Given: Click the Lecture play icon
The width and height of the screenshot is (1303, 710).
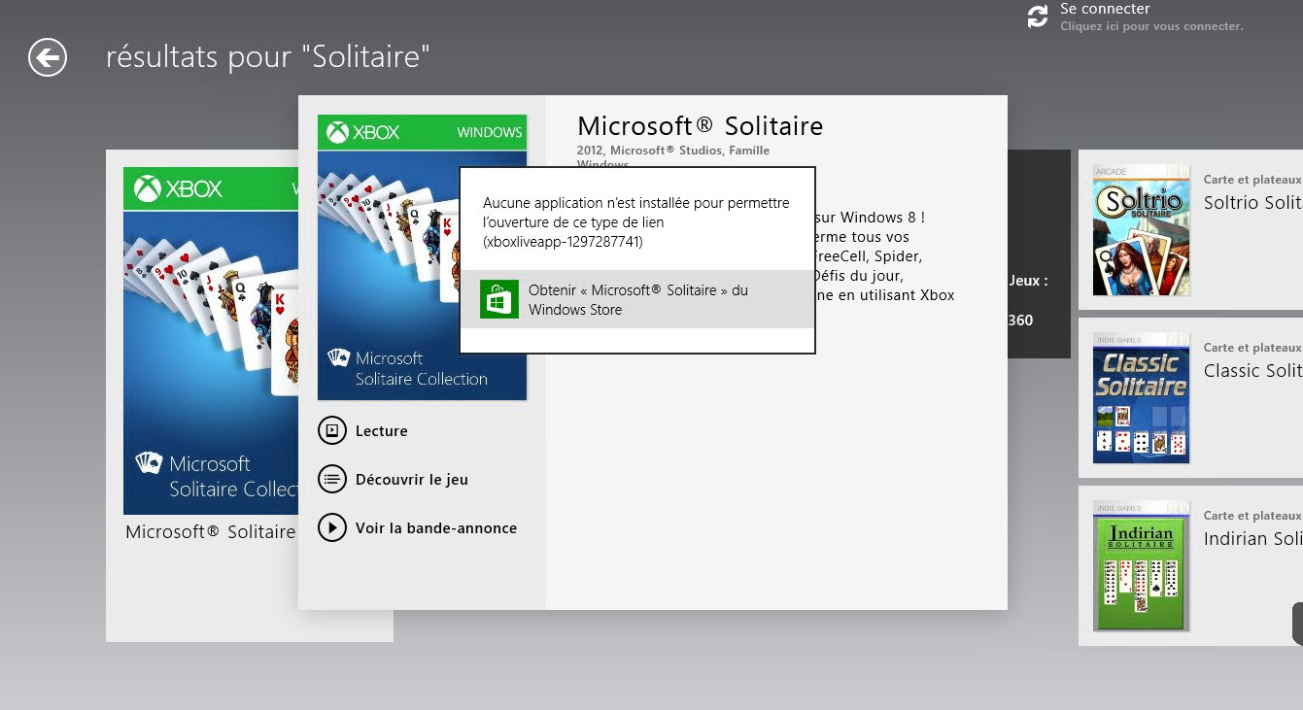Looking at the screenshot, I should click(332, 430).
